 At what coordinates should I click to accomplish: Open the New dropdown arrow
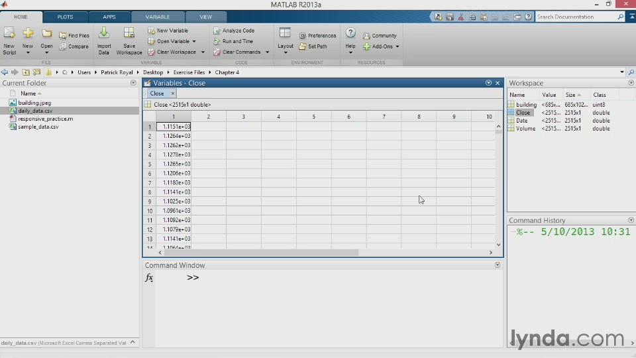point(28,53)
